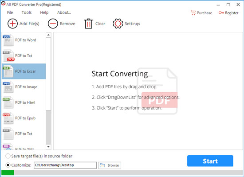Image resolution: width=244 pixels, height=177 pixels.
Task: Open the Tools menu
Action: click(27, 12)
